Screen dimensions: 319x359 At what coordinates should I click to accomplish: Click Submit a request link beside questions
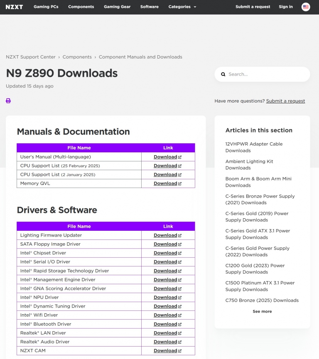point(285,101)
